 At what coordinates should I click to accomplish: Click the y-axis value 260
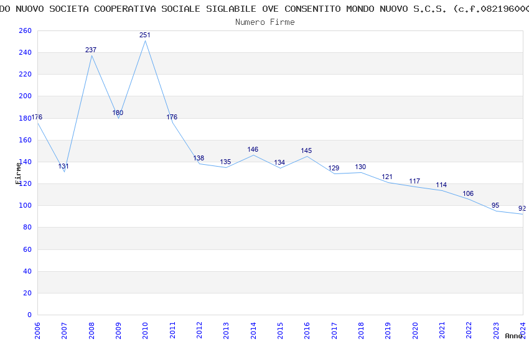tap(26, 30)
